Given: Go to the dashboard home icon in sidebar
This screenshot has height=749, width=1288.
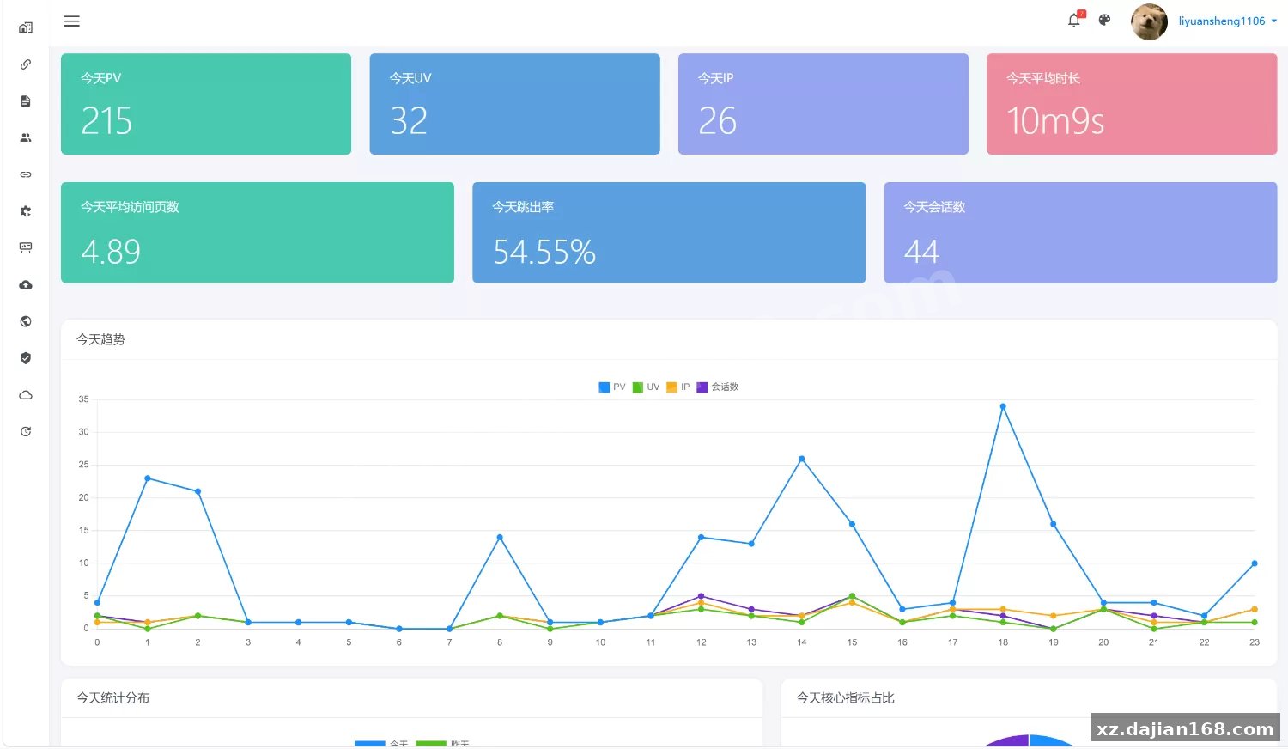Looking at the screenshot, I should (x=26, y=27).
